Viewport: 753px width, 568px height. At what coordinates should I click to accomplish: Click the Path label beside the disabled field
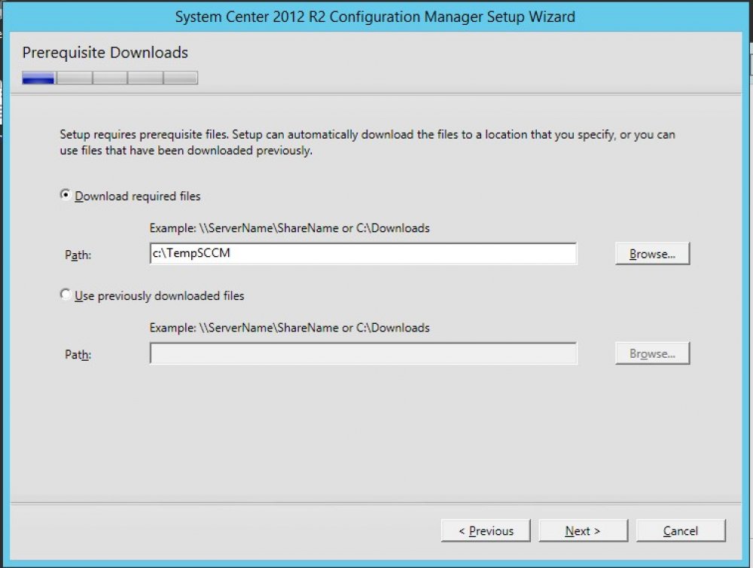point(78,355)
